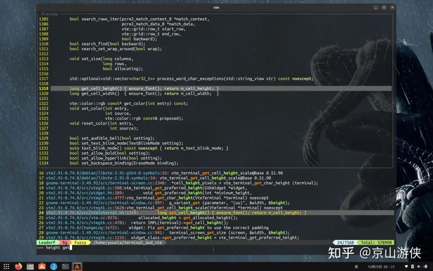Open the Files manager taskbar icon
Image resolution: width=433 pixels, height=271 pixels.
coord(30,266)
